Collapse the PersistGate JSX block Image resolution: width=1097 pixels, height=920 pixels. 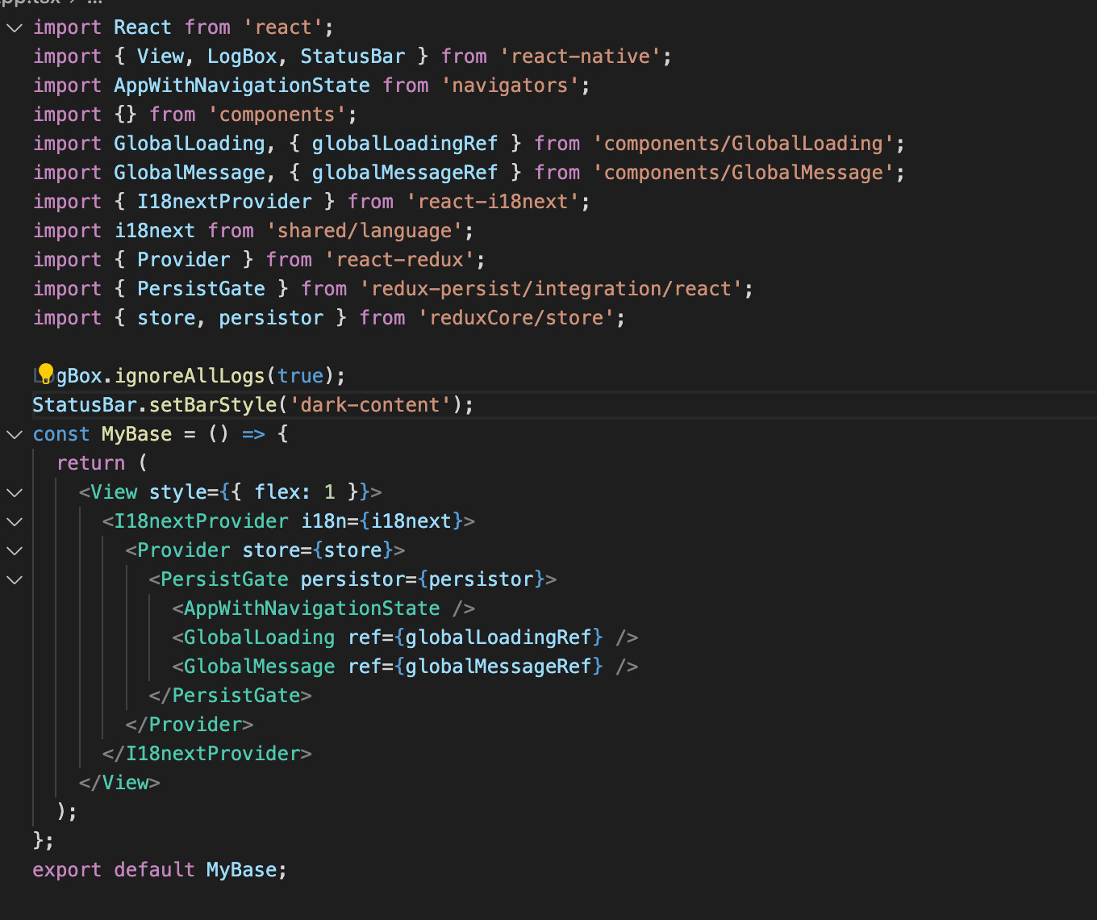(14, 579)
